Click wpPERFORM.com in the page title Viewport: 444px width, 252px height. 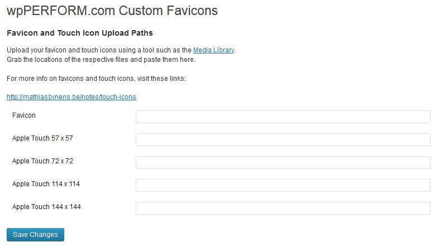61,11
